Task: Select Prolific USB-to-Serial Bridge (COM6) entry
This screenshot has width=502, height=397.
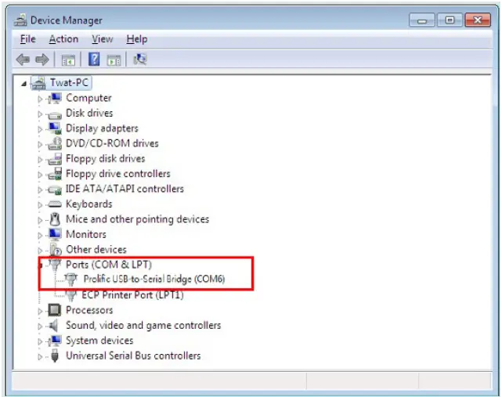Action: click(x=154, y=280)
